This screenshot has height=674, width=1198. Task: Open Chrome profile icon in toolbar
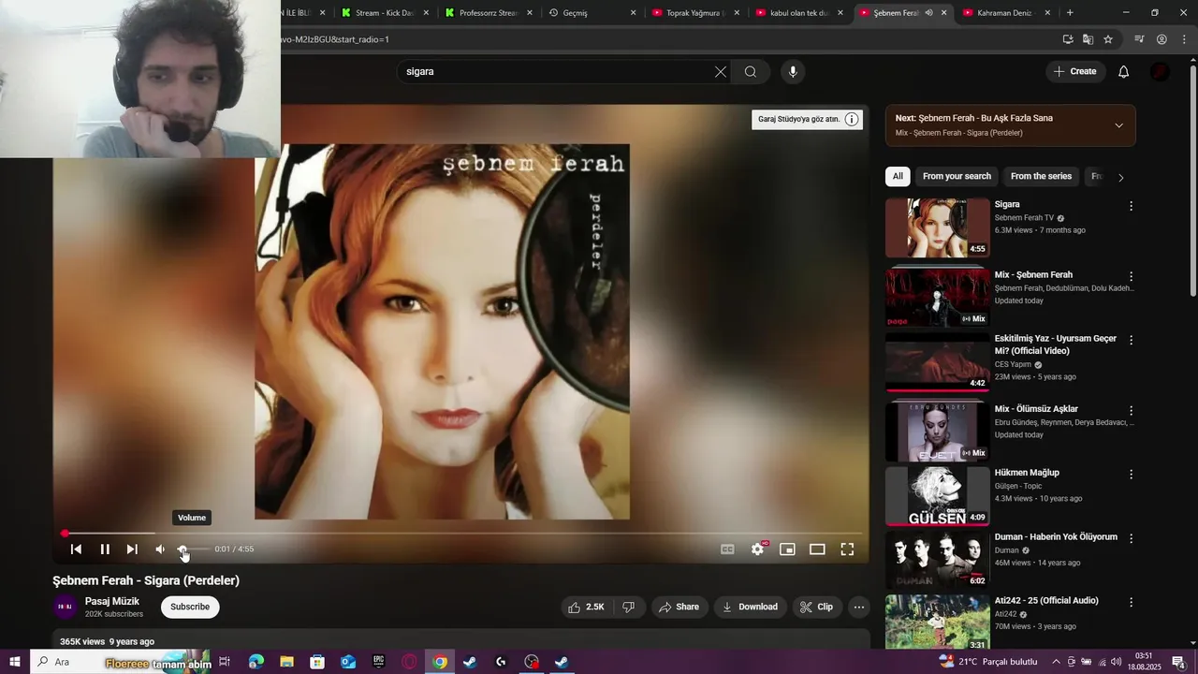click(x=1161, y=39)
